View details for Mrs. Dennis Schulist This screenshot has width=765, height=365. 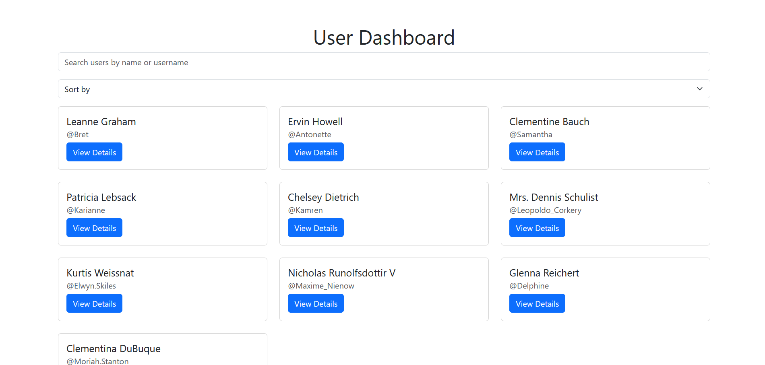click(537, 228)
